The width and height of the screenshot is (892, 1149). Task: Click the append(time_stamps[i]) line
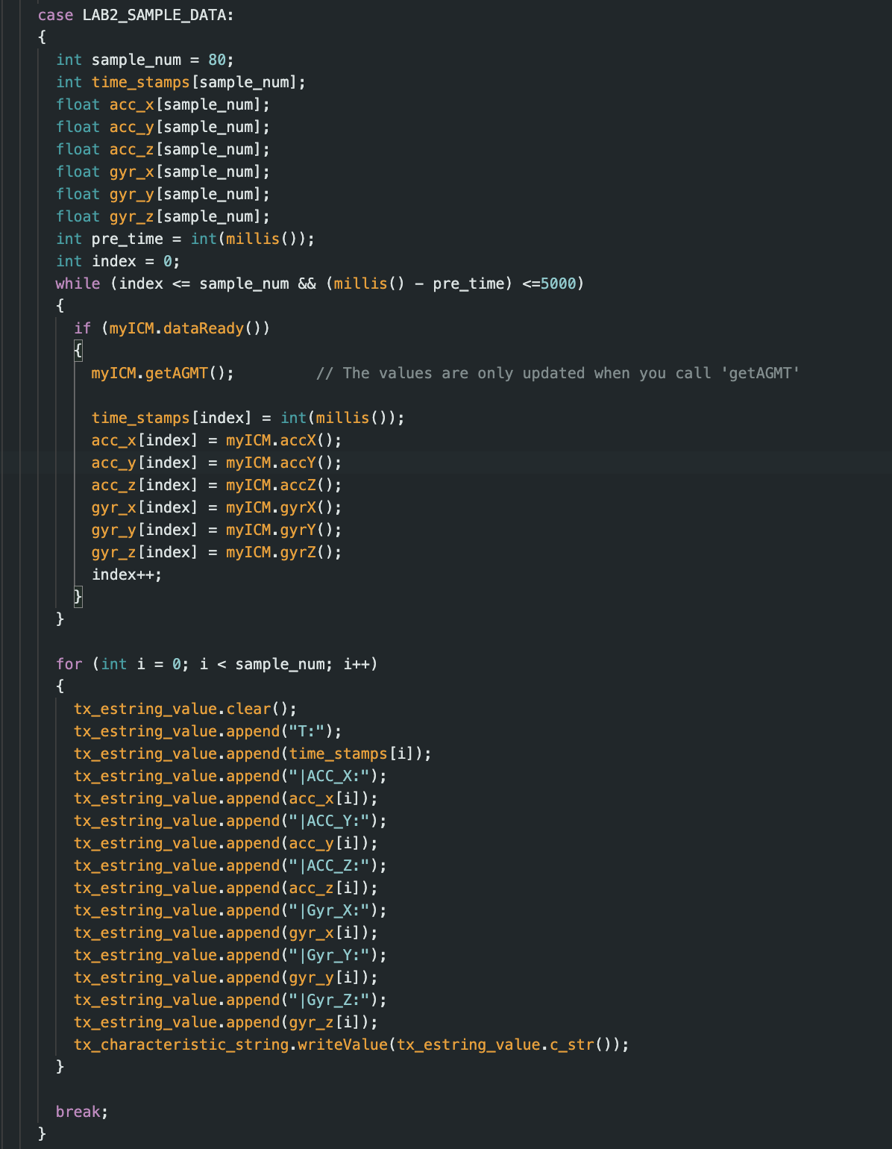pyautogui.click(x=252, y=754)
